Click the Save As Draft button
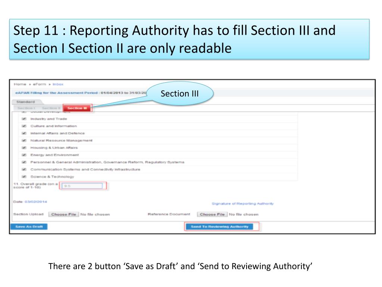The height and width of the screenshot is (287, 382). pos(29,227)
